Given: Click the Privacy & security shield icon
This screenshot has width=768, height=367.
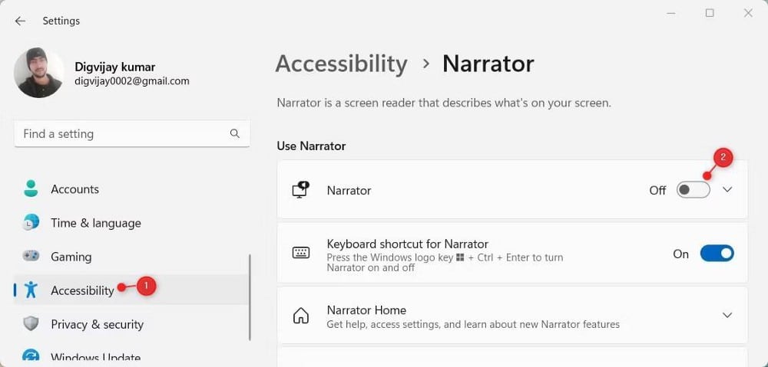Looking at the screenshot, I should point(31,324).
